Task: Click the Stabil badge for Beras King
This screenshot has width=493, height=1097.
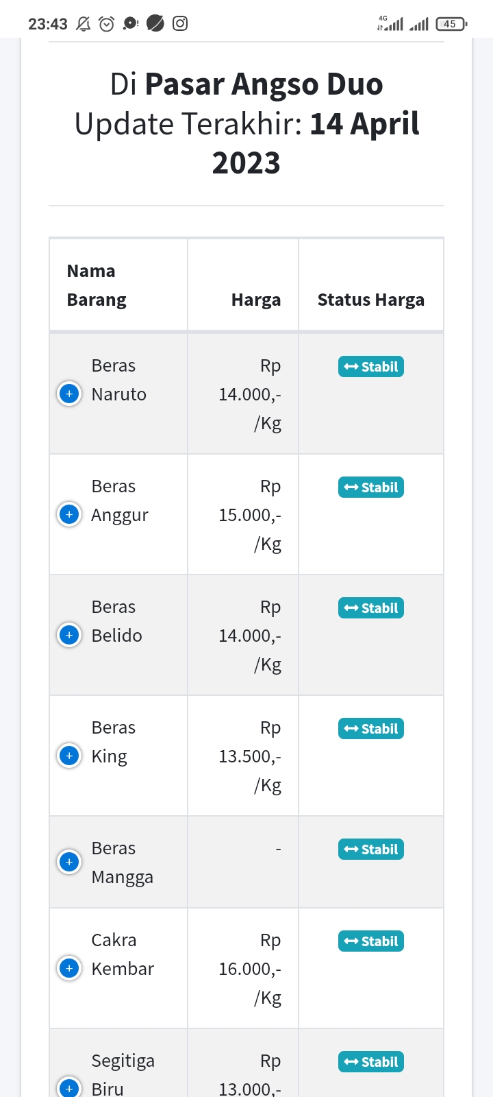Action: (371, 729)
